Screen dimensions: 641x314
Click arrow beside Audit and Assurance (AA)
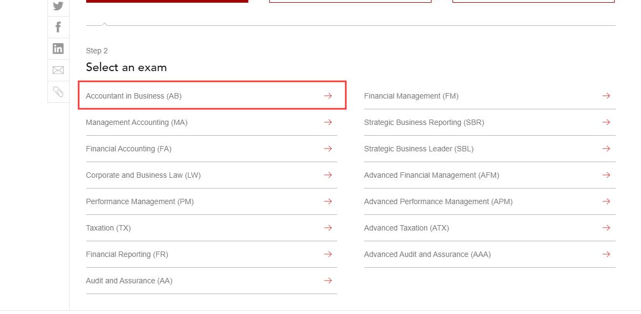[328, 281]
